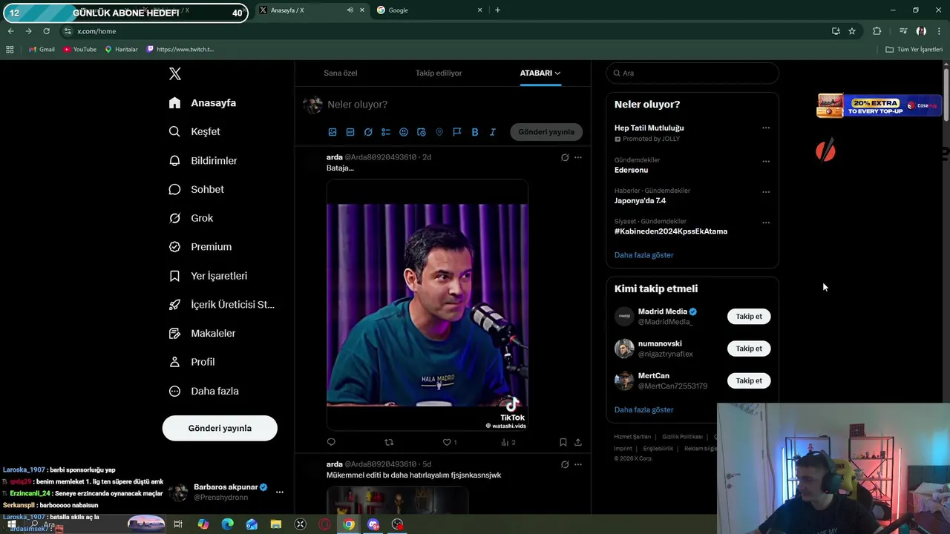Ask Grok about the 'Bataja...' post

565,157
